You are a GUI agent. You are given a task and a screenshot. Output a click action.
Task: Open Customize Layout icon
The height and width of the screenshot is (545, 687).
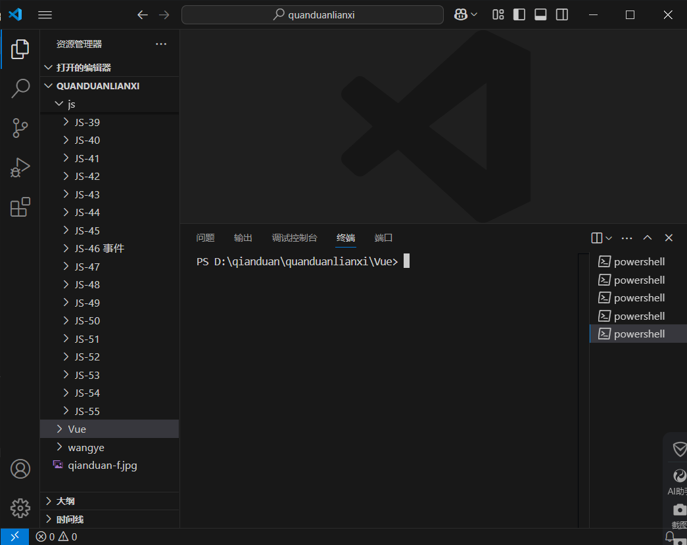click(x=498, y=15)
